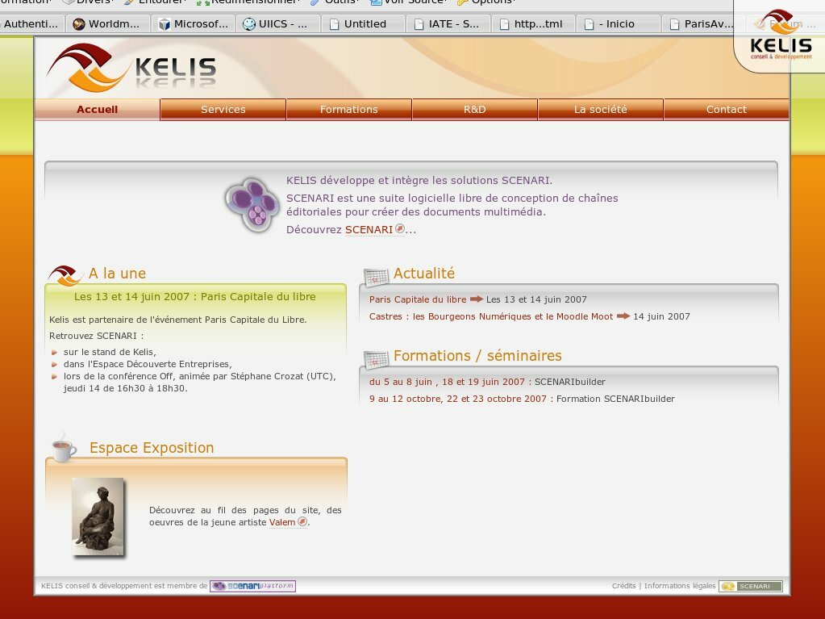Click 'dans l'Espace Découverte Entreprises,' bullet text
This screenshot has width=825, height=619.
[x=148, y=364]
